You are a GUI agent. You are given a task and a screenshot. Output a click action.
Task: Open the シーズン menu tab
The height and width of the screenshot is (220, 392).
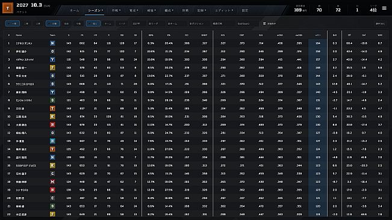click(95, 10)
